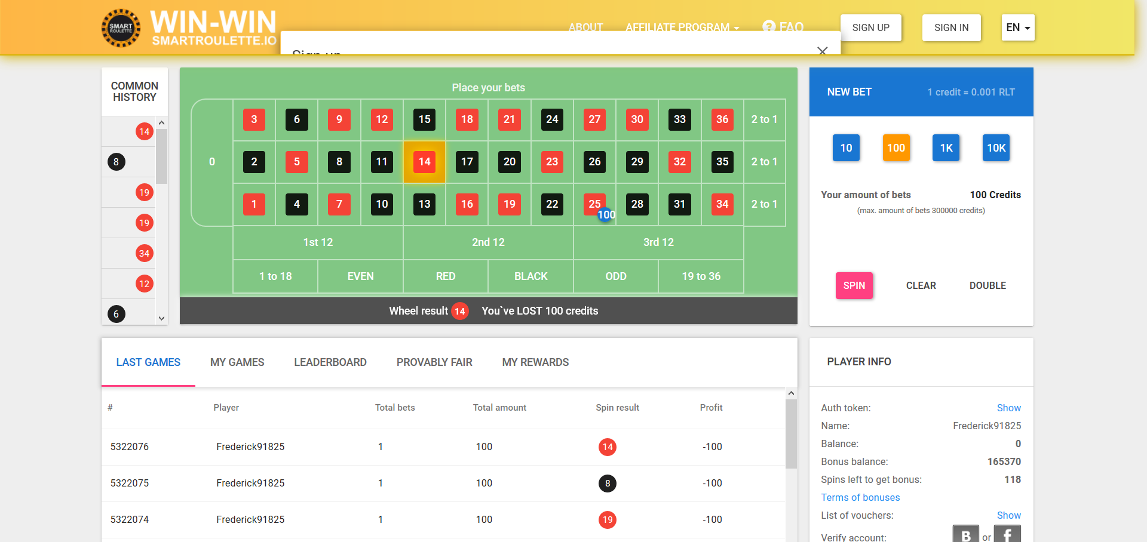
Task: Click common history scroll up arrow
Action: pos(162,122)
